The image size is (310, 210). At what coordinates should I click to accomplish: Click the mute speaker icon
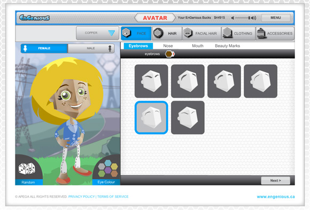coord(232,18)
